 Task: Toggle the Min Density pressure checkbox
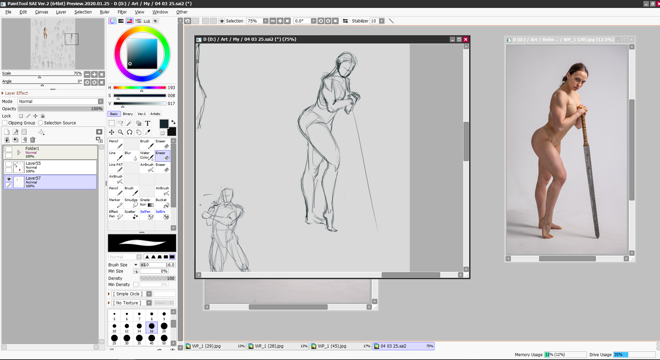click(136, 285)
